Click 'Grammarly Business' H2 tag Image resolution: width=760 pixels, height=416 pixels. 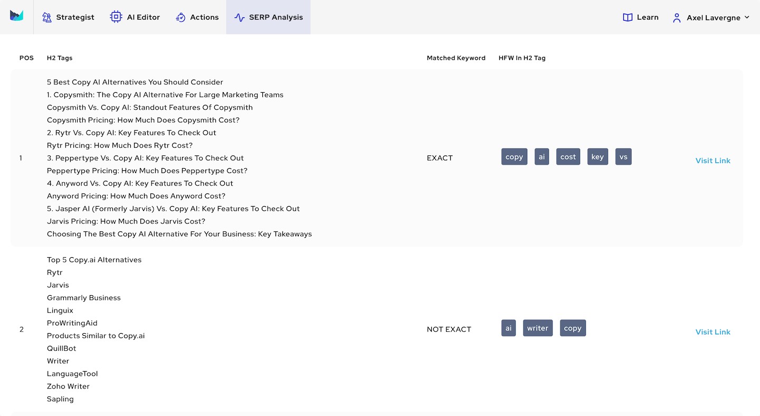[x=84, y=298]
